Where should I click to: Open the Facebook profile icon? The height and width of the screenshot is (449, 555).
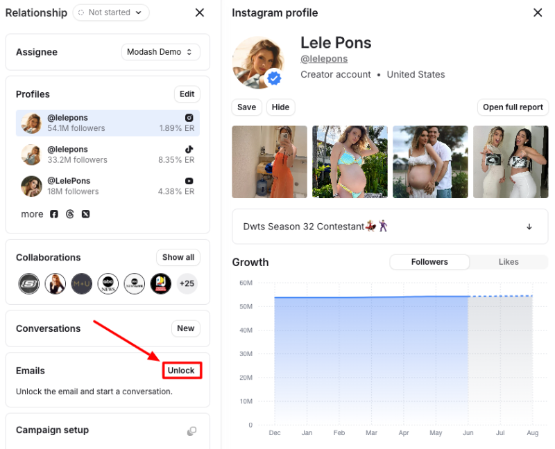coord(54,214)
